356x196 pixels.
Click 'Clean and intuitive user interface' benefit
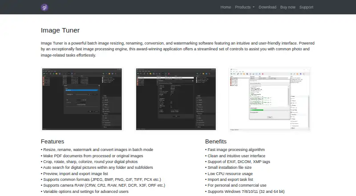(x=235, y=156)
